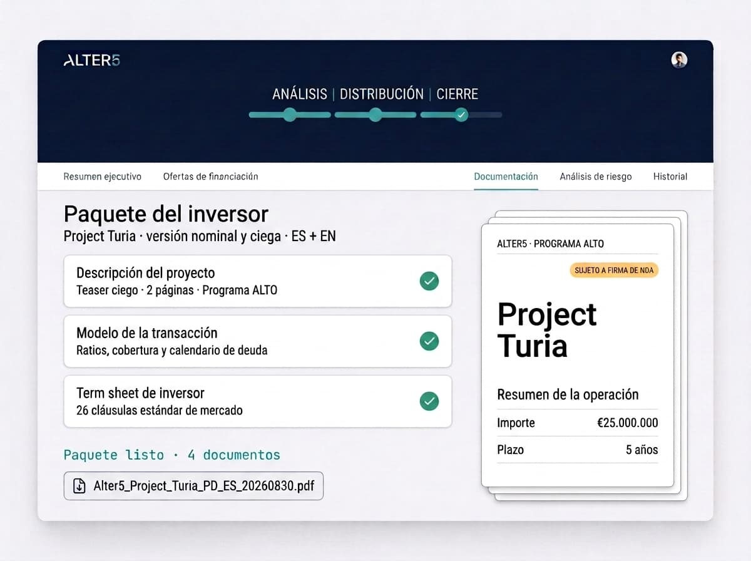Viewport: 751px width, 561px height.
Task: Open the Project Turia document preview
Action: [x=578, y=355]
